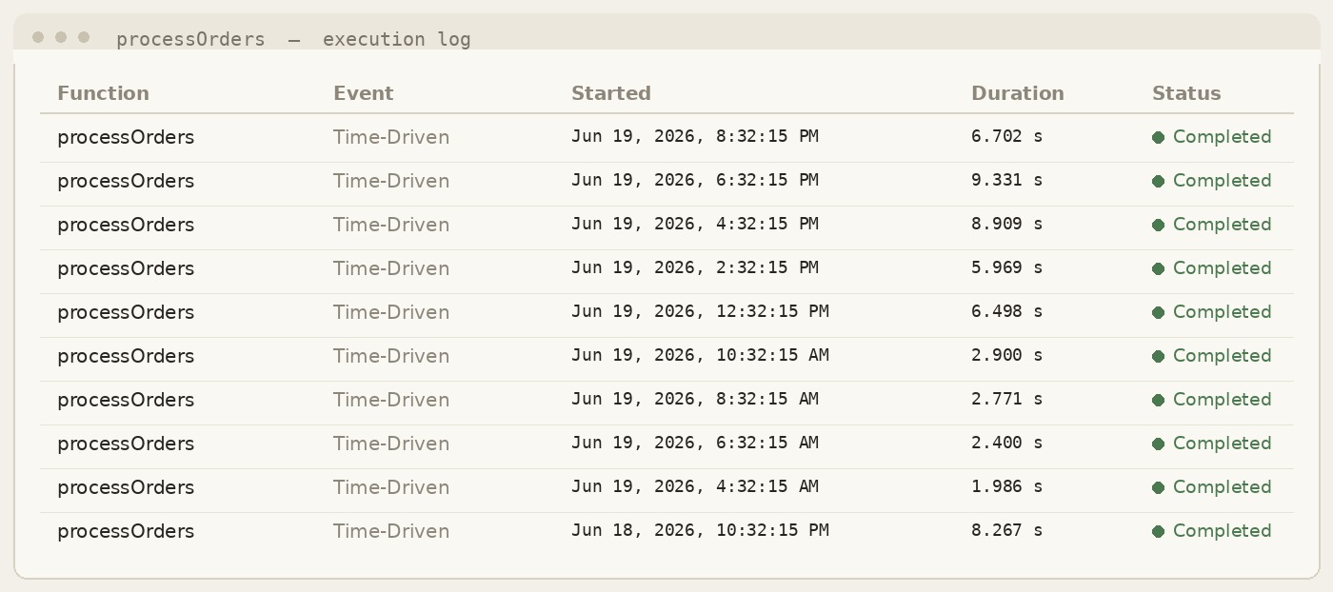Click the 1.986 s duration value
The width and height of the screenshot is (1333, 592).
point(1006,486)
